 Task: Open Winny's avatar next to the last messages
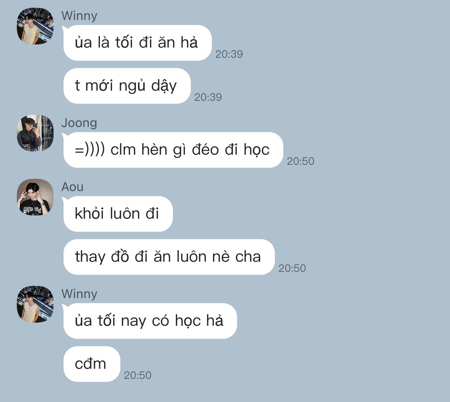(35, 304)
